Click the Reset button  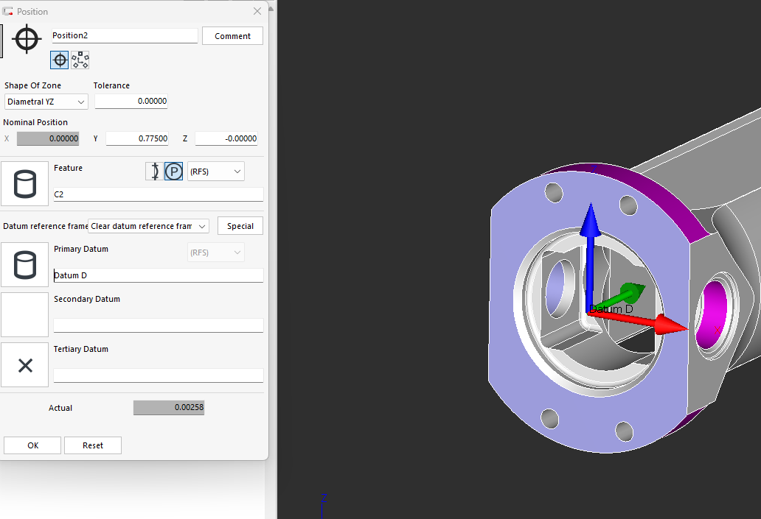(x=93, y=445)
